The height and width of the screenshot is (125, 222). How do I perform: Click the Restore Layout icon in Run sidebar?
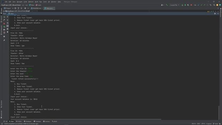click(x=4, y=36)
